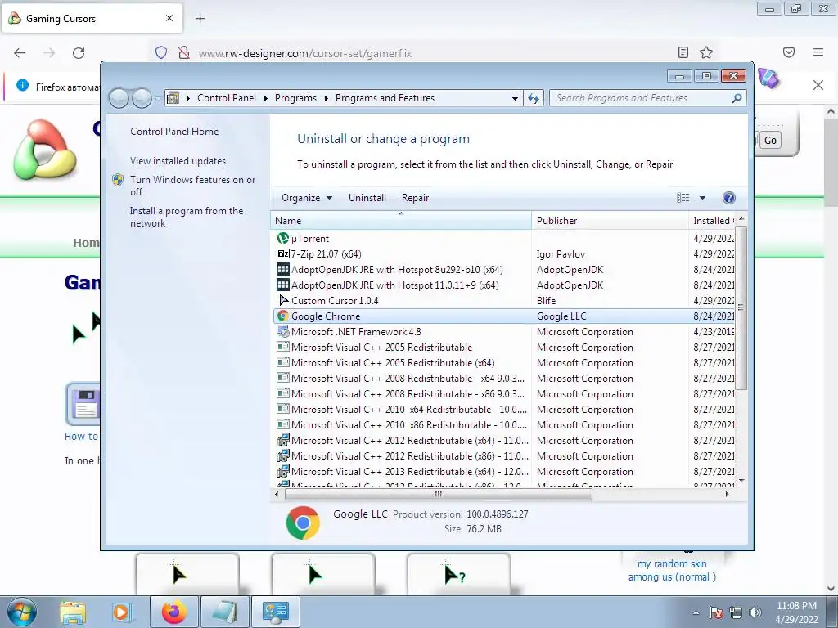Select Control Panel breadcrumb item

click(227, 98)
